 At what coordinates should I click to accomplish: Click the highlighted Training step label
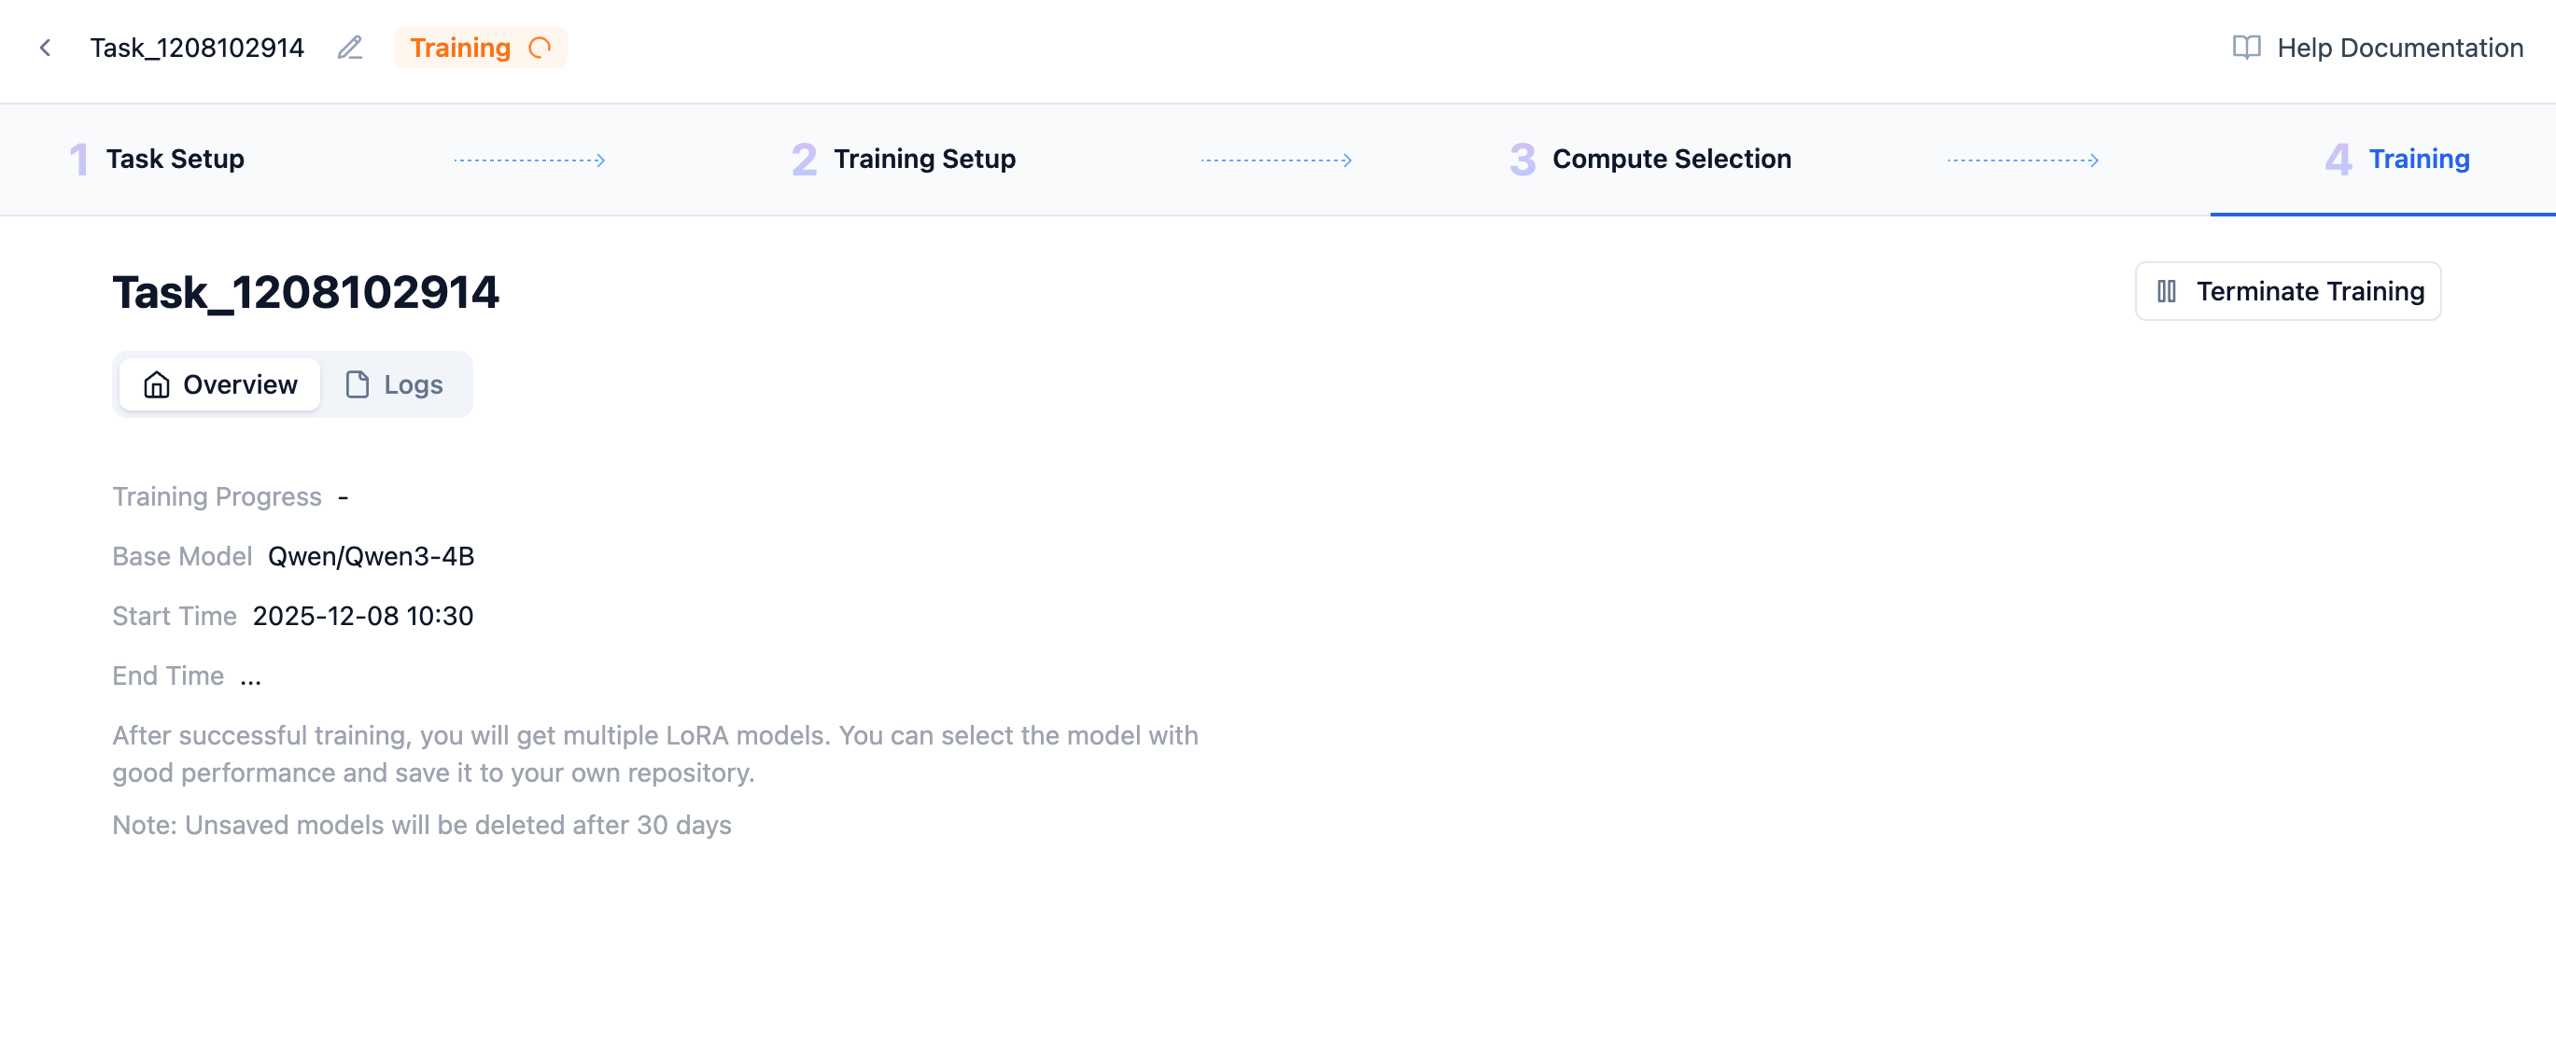(2419, 159)
